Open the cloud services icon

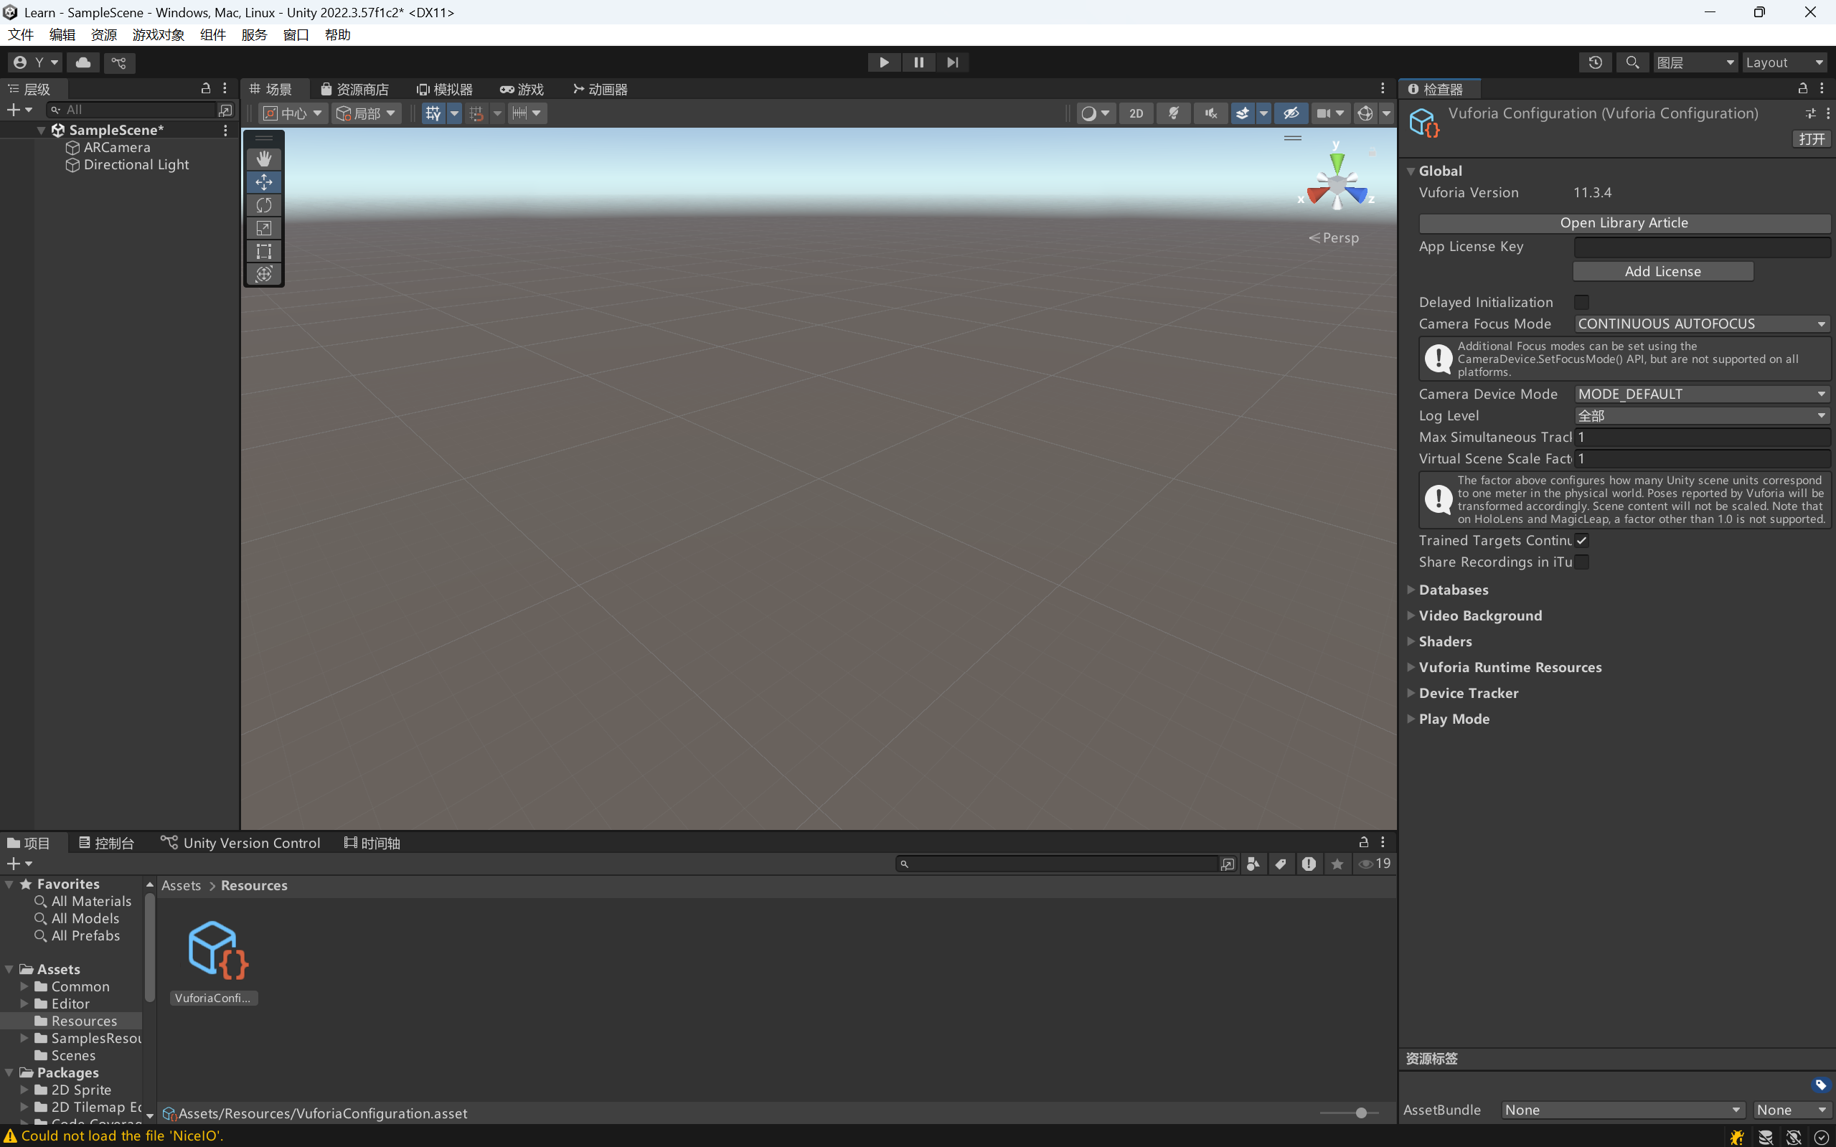click(x=83, y=62)
